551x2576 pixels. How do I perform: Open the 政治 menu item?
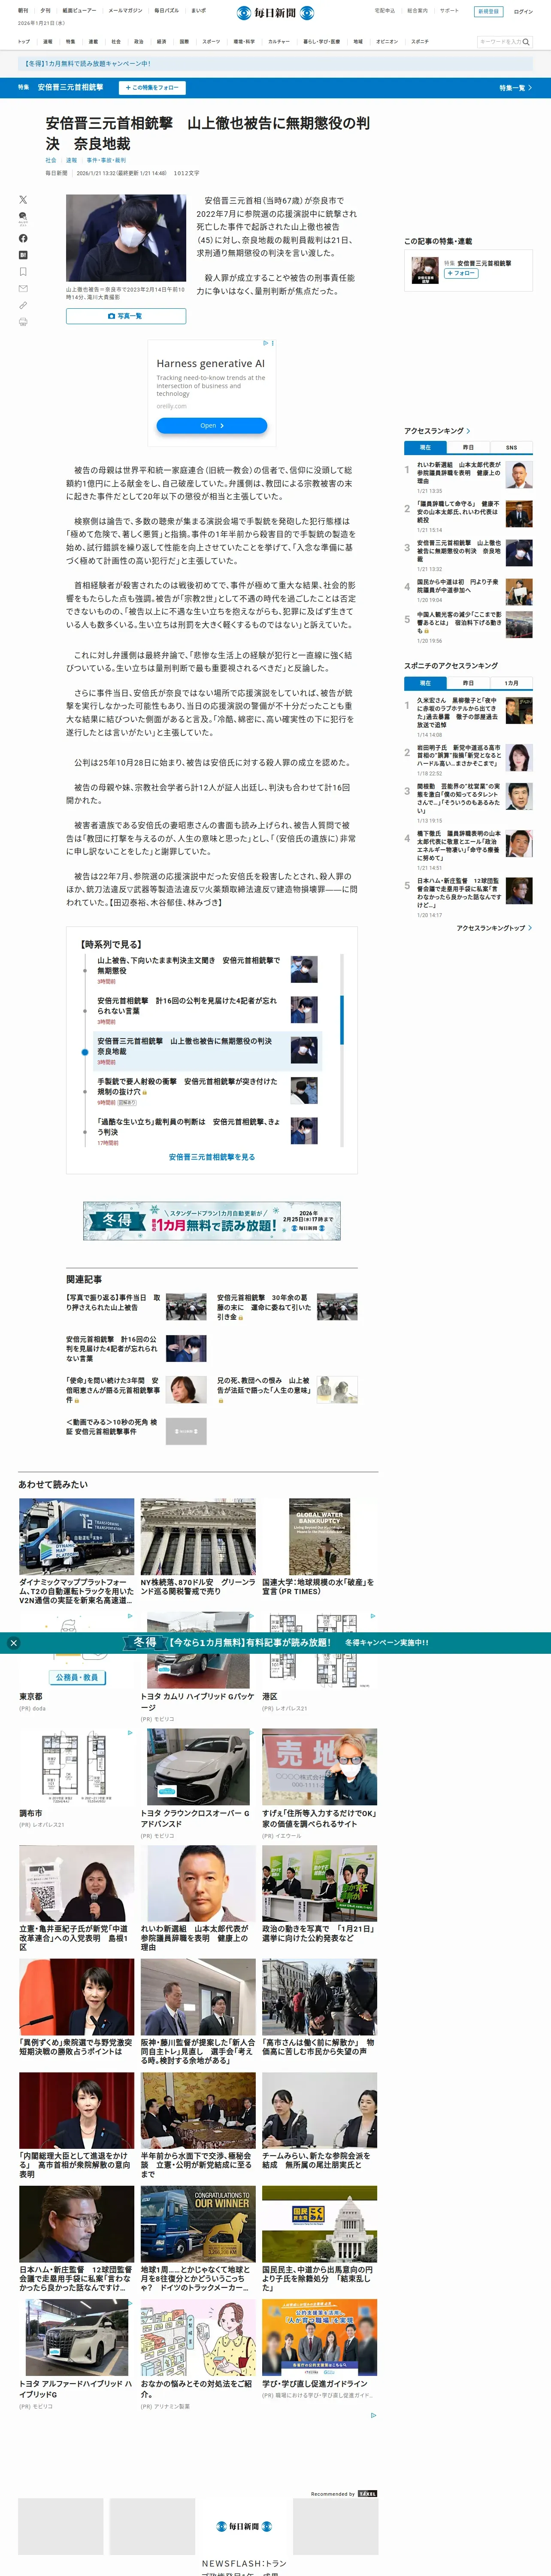139,42
